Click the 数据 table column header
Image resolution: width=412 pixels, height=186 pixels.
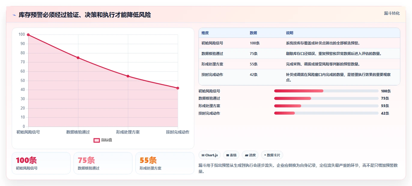click(x=253, y=33)
